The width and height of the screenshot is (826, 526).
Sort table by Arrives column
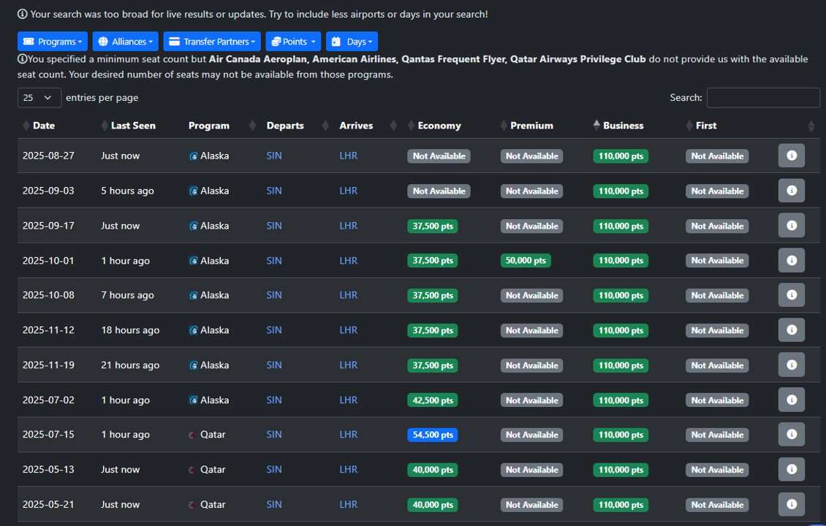(356, 126)
